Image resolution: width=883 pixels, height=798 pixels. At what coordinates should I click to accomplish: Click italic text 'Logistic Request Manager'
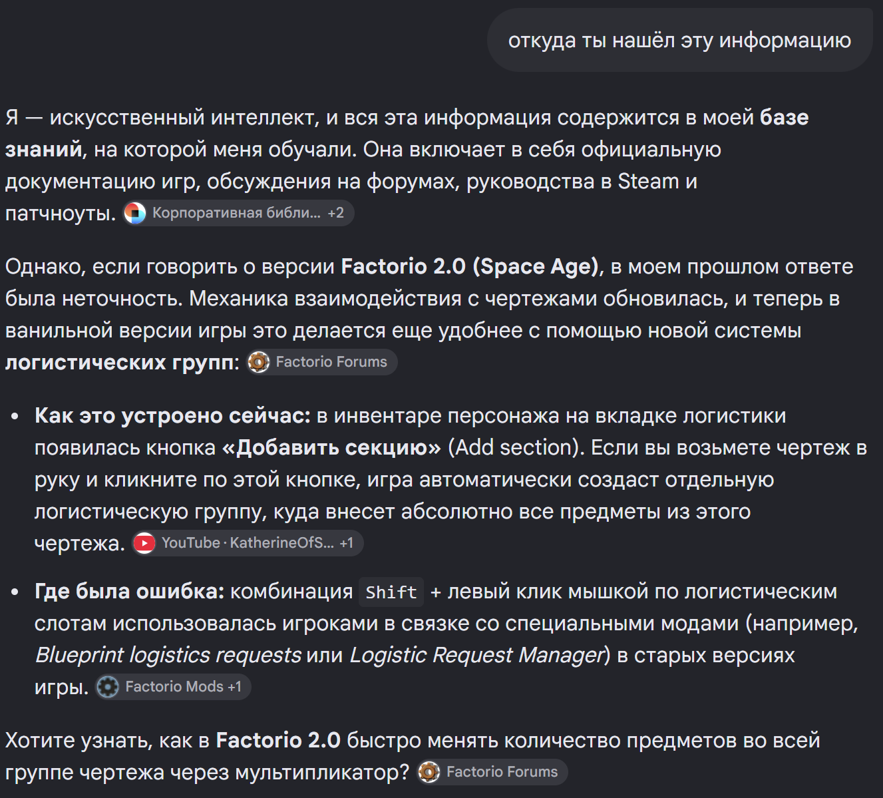point(476,655)
